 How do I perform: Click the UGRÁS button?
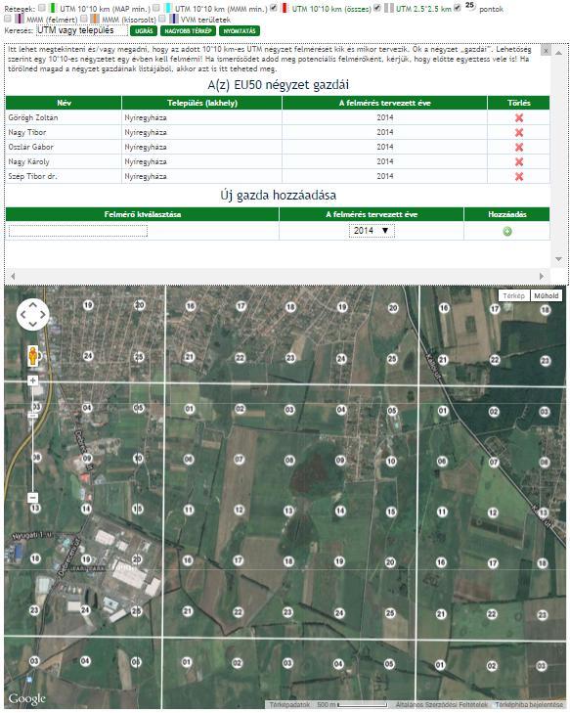144,31
